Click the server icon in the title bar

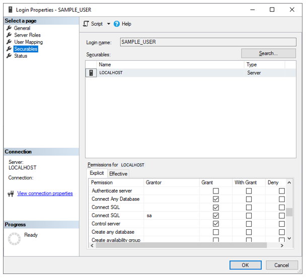point(11,10)
